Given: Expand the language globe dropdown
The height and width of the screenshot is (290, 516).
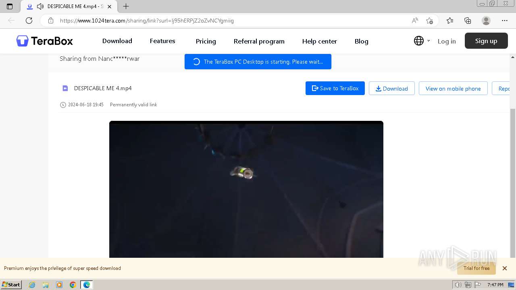Looking at the screenshot, I should 422,41.
